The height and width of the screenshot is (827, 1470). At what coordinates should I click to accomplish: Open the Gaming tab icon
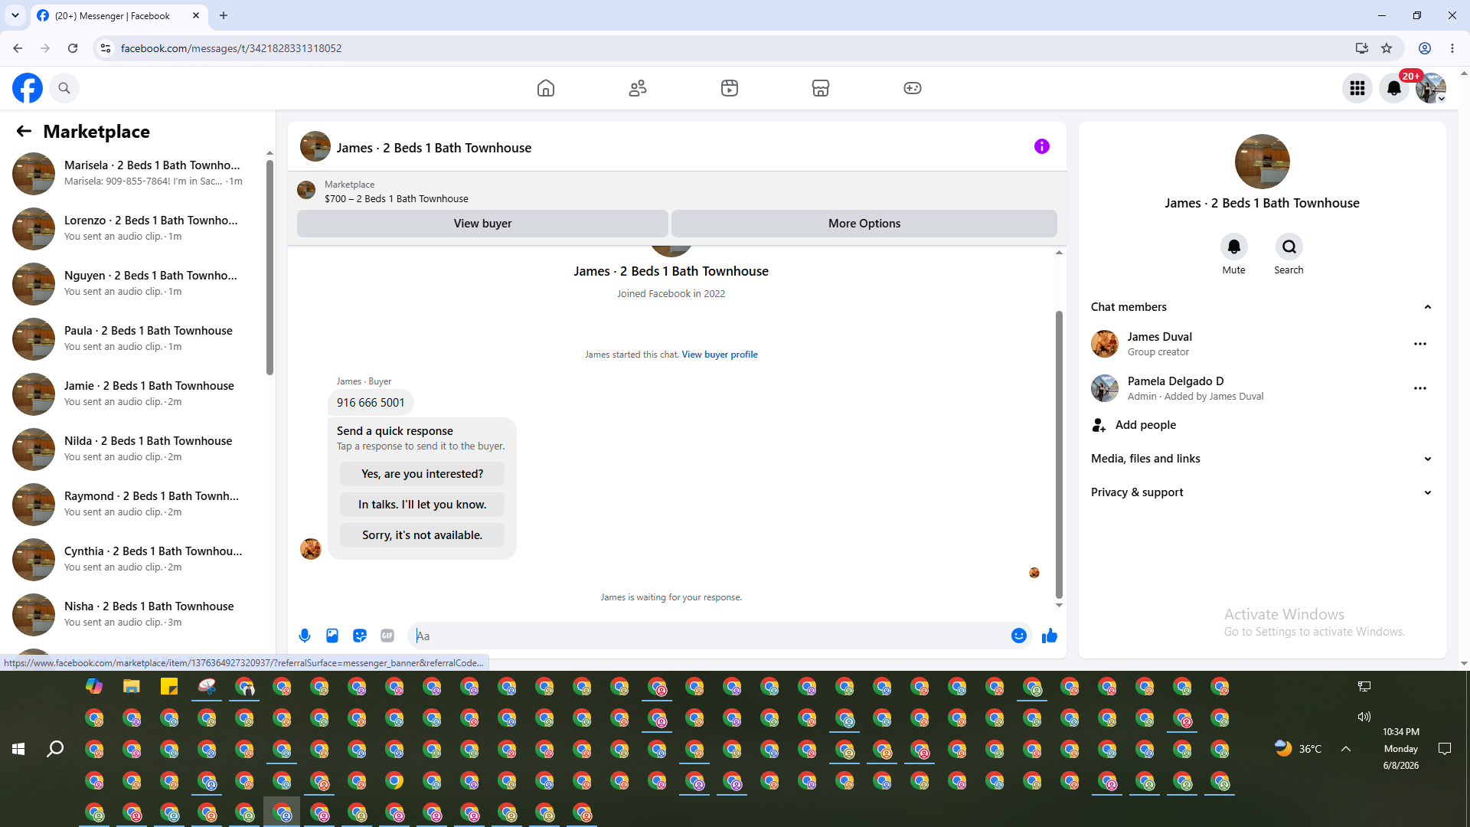[913, 88]
